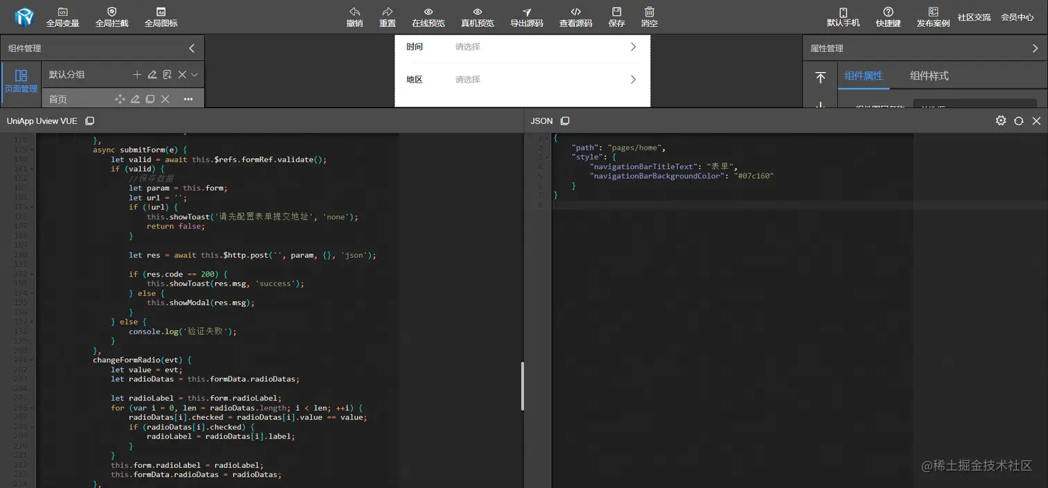
Task: Open 时间 picker row chevron
Action: point(633,47)
